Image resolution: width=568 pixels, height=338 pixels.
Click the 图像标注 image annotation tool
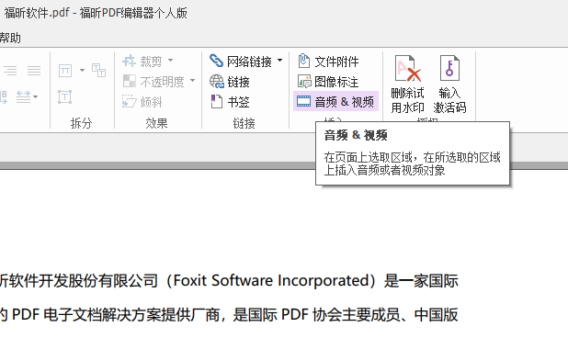[328, 82]
